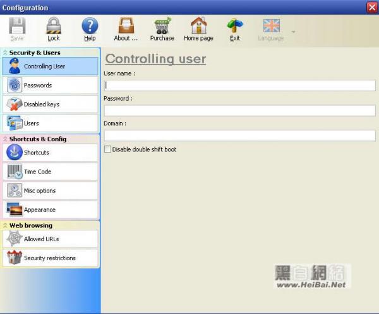Viewport: 379px width, 314px height.
Task: Open the Language dropdown arrow
Action: click(x=293, y=31)
